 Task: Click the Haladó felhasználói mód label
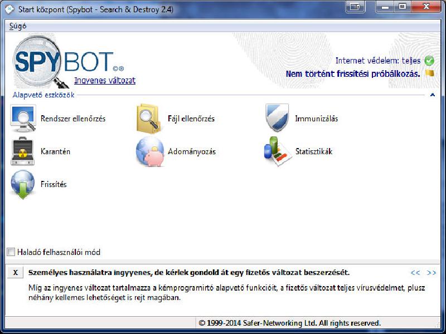(59, 252)
